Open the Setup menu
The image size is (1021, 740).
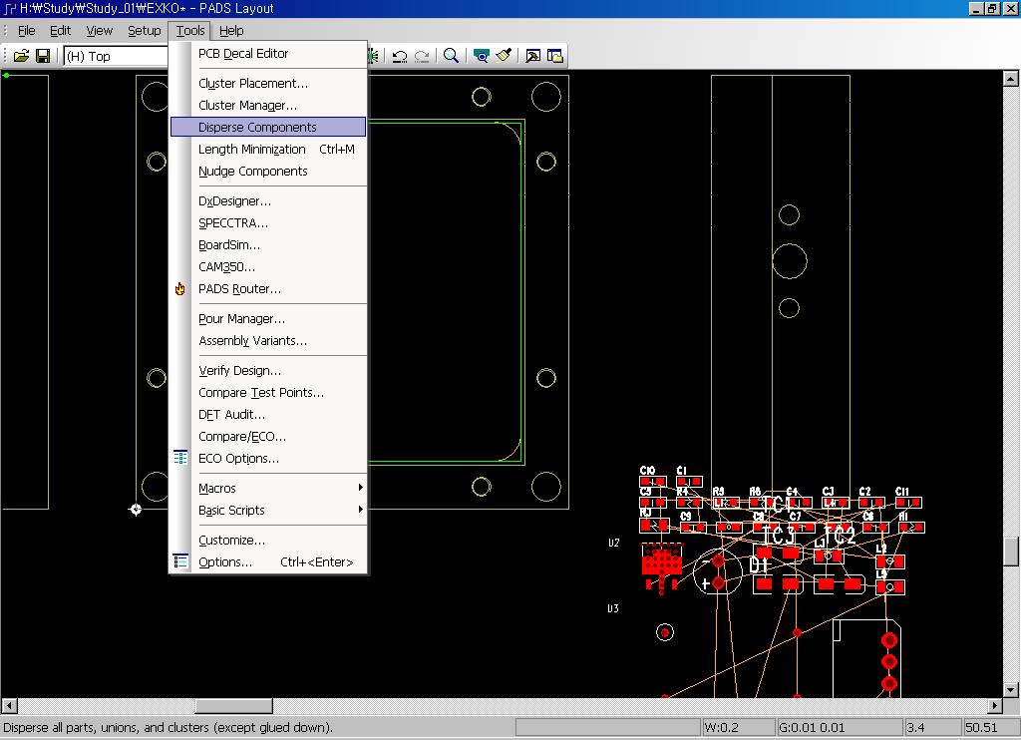tap(144, 31)
